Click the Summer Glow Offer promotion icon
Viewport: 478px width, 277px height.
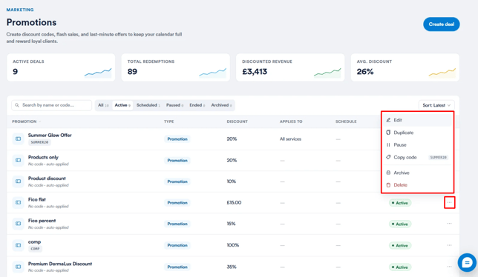point(19,138)
